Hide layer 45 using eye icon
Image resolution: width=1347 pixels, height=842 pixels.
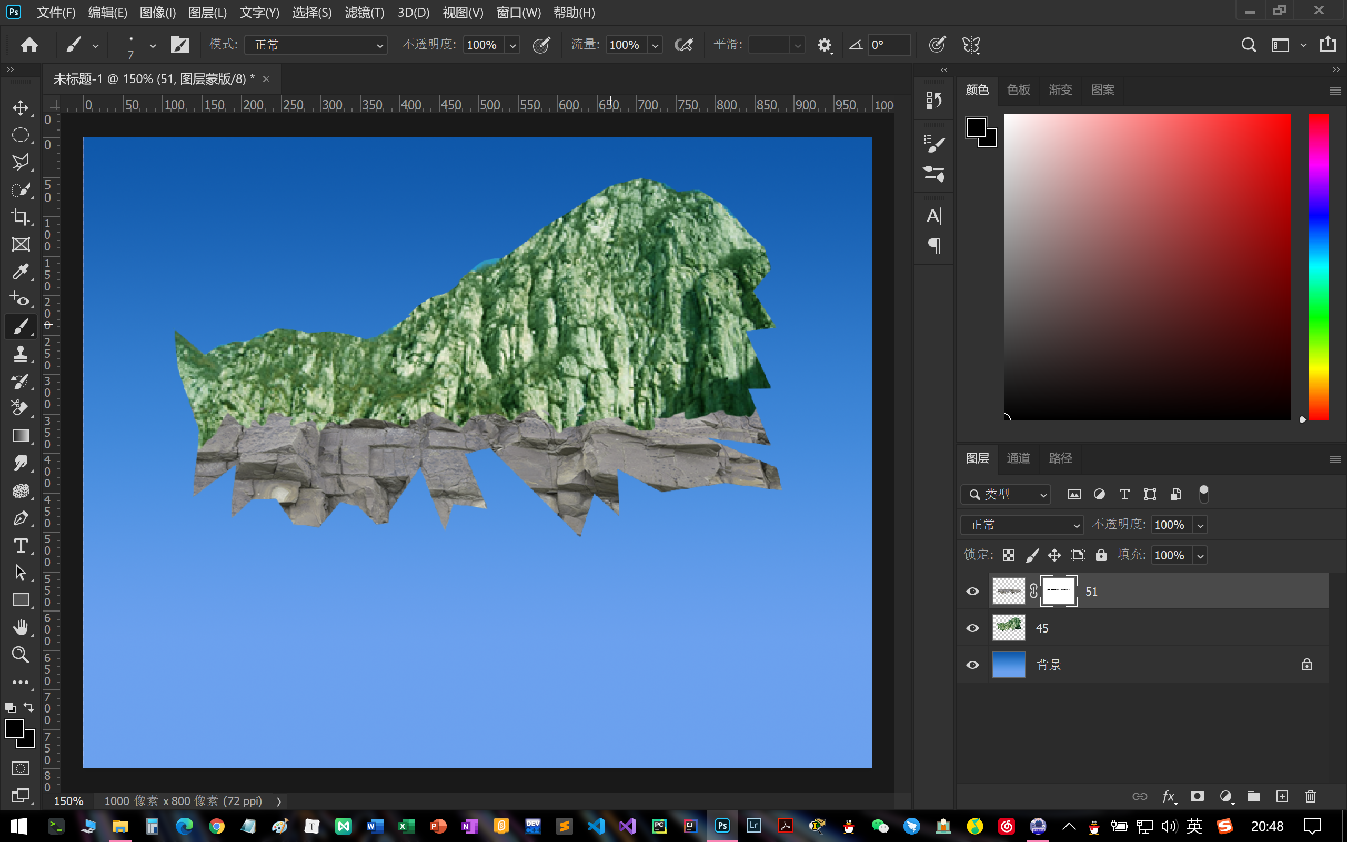coord(972,628)
